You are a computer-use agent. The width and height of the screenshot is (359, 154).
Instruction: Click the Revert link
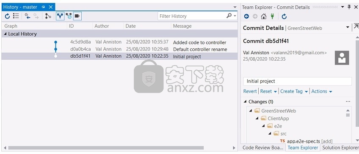[250, 91]
